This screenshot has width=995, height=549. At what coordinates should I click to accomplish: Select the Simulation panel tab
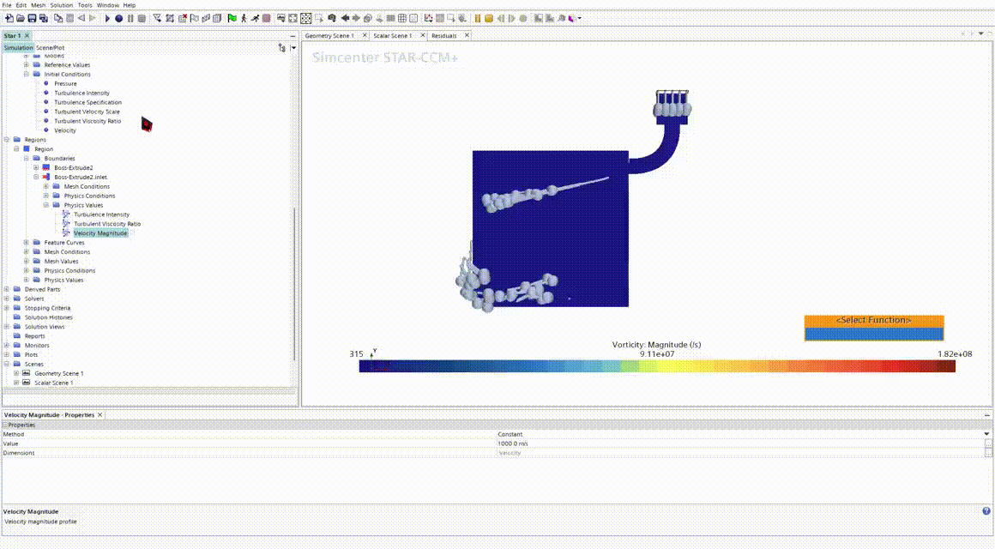tap(18, 47)
